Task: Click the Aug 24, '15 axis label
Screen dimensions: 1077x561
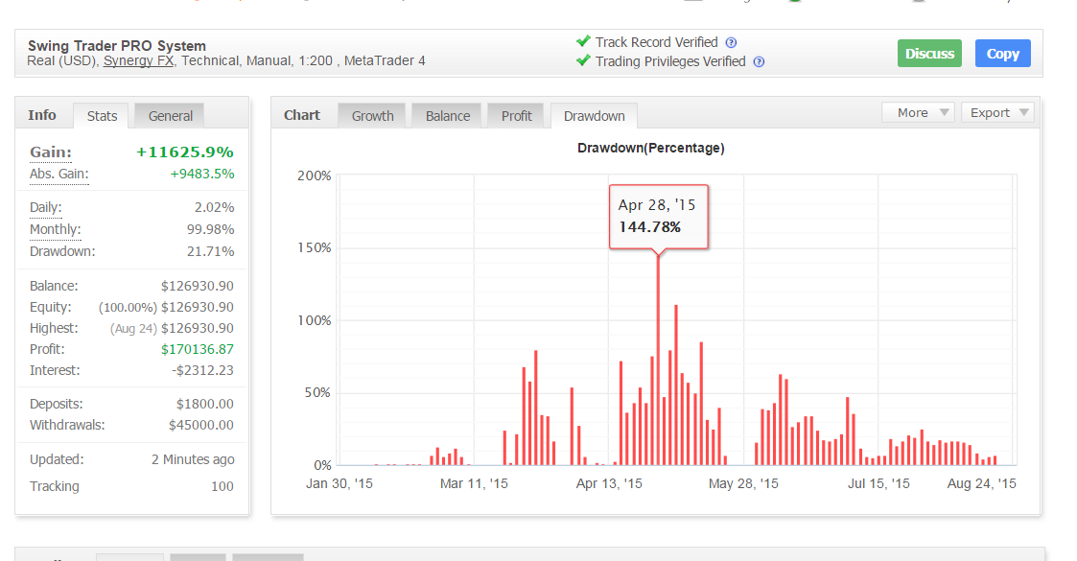Action: pos(981,484)
